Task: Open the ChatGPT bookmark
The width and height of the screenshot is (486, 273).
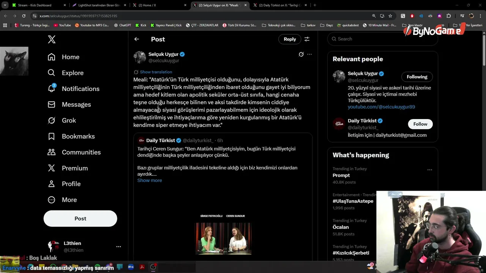Action: 122,25
